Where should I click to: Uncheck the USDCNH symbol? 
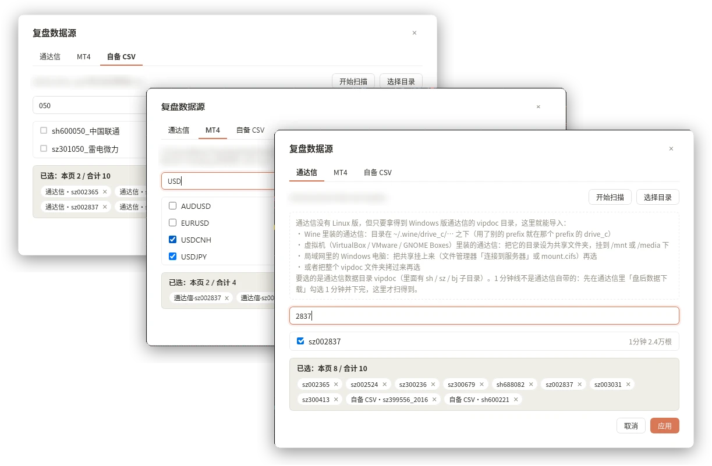[x=172, y=240]
